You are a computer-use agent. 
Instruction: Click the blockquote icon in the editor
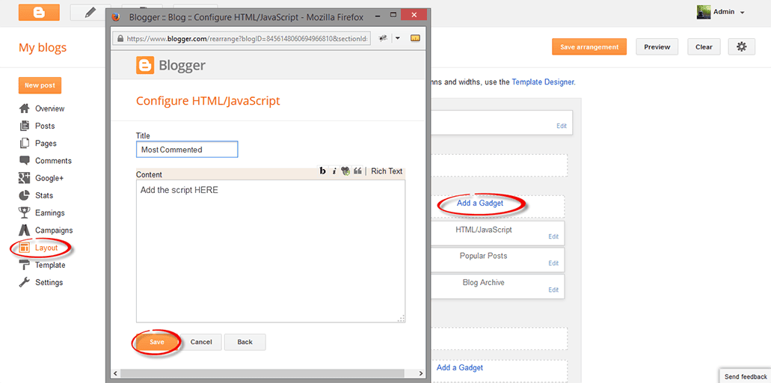click(358, 171)
